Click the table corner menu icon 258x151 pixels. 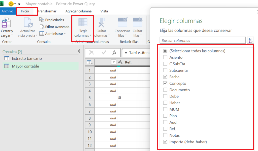(89, 62)
